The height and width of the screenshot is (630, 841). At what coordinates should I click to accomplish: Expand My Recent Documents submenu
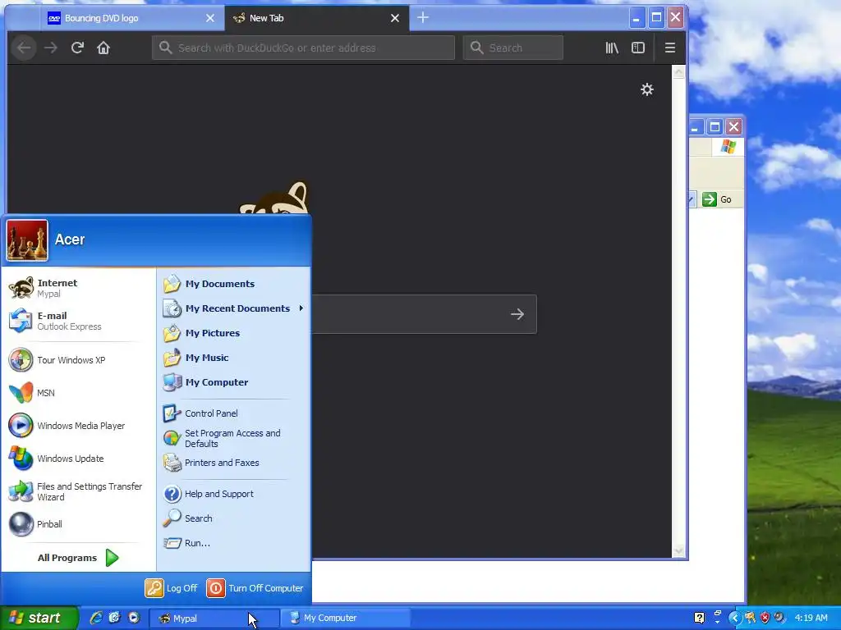coord(234,308)
